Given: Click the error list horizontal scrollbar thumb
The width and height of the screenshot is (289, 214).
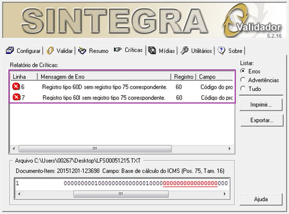Looking at the screenshot, I should tap(95, 149).
